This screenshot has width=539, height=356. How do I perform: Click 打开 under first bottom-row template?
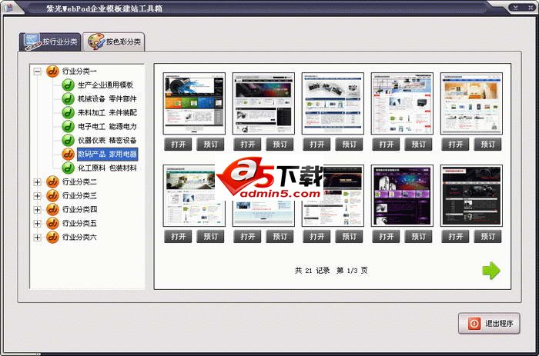click(x=178, y=237)
